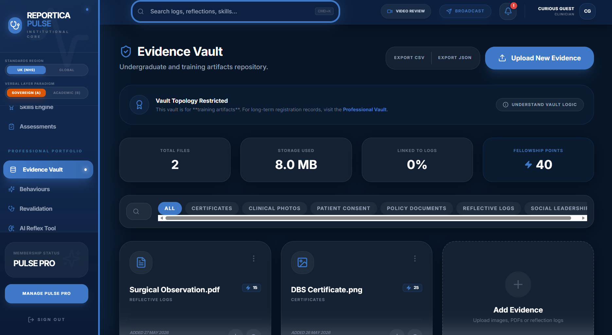Open AI Reflex Tool
This screenshot has width=612, height=335.
pyautogui.click(x=38, y=228)
